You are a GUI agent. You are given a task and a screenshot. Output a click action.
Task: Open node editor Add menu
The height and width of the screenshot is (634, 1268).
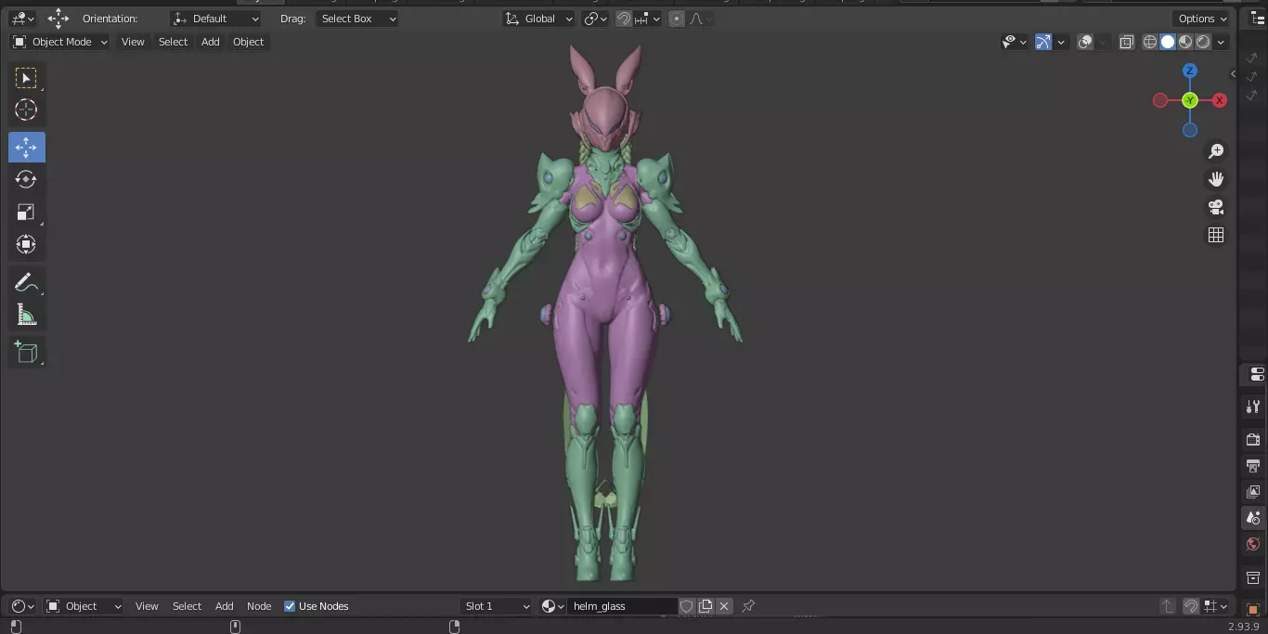(x=225, y=606)
